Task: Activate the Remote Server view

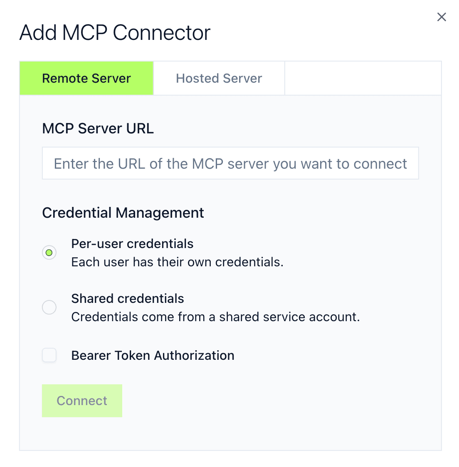Action: pos(86,78)
